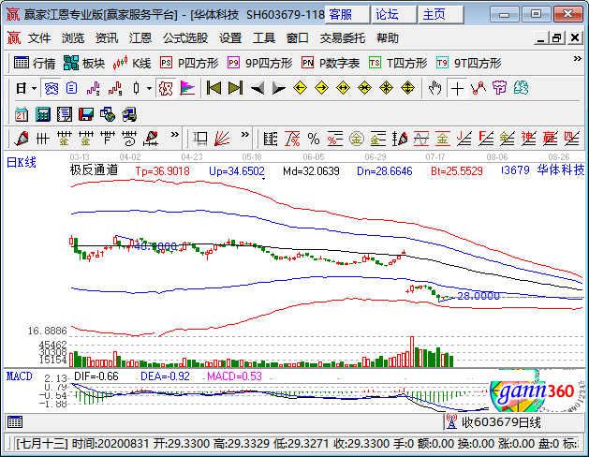Open the calendar 21 icon
Image resolution: width=589 pixels, height=457 pixels.
tap(22, 114)
